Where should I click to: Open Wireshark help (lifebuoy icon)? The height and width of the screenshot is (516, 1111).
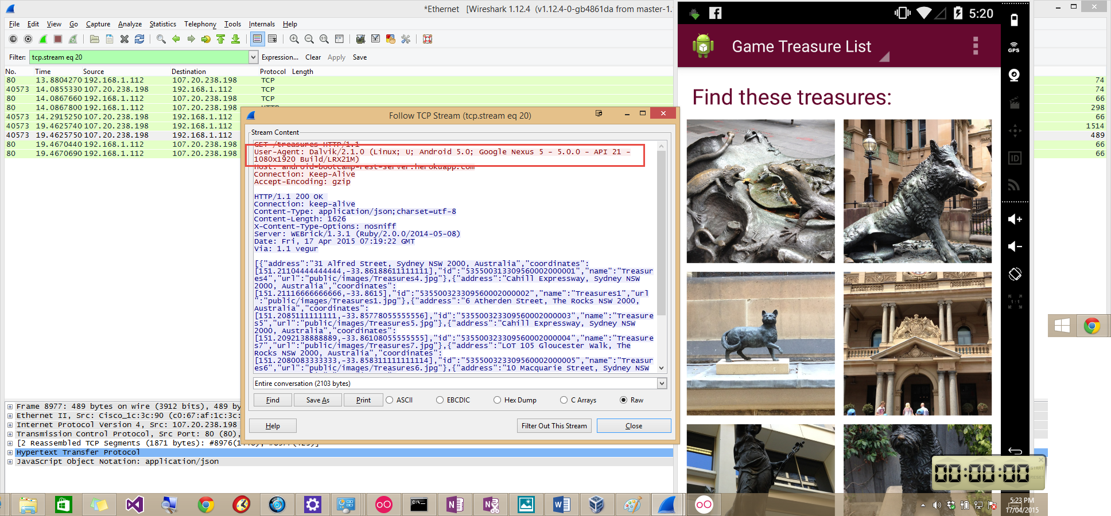coord(428,39)
